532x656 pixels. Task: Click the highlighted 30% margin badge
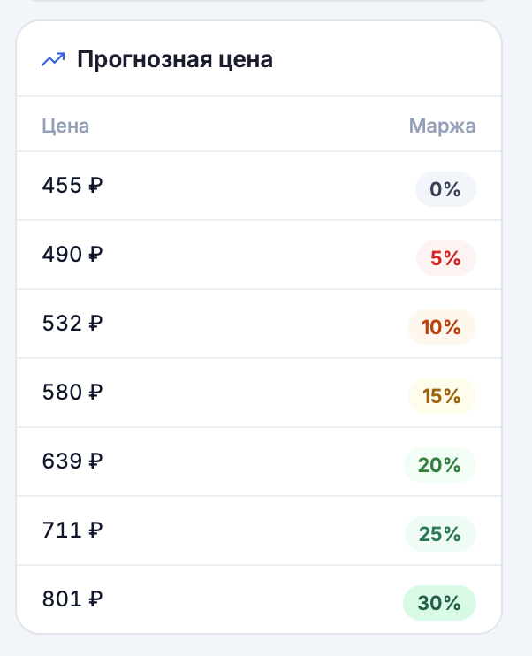[x=439, y=603]
